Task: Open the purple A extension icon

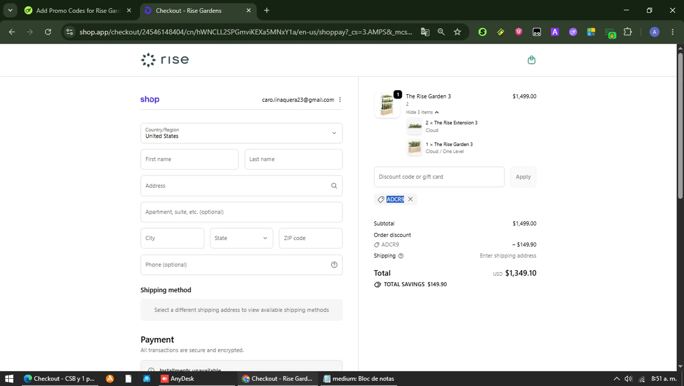Action: 555,32
